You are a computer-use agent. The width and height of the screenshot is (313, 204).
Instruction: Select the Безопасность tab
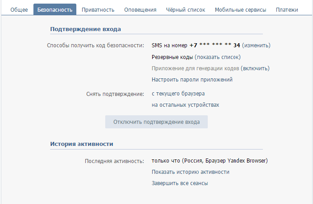[x=55, y=9]
